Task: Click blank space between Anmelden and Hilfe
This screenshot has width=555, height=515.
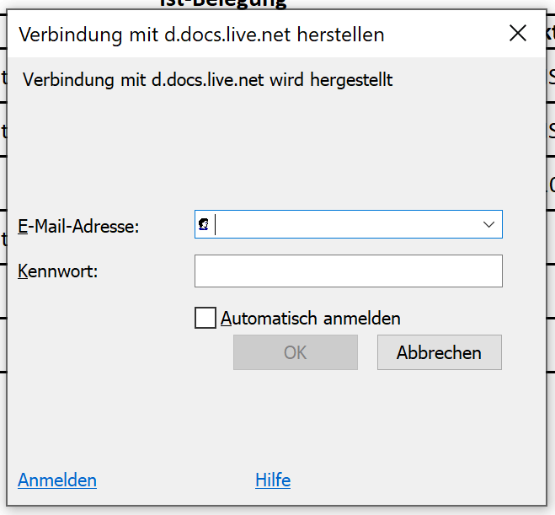Action: click(176, 480)
